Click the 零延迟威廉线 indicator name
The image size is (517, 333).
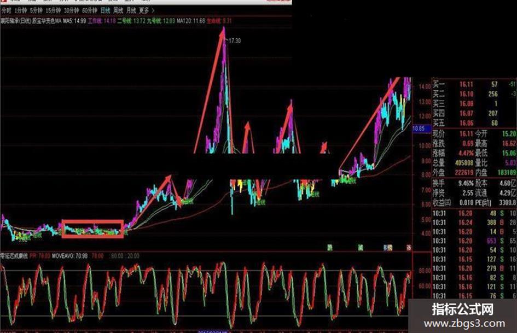pos(14,256)
